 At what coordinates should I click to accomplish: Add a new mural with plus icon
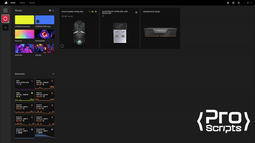tap(53, 10)
